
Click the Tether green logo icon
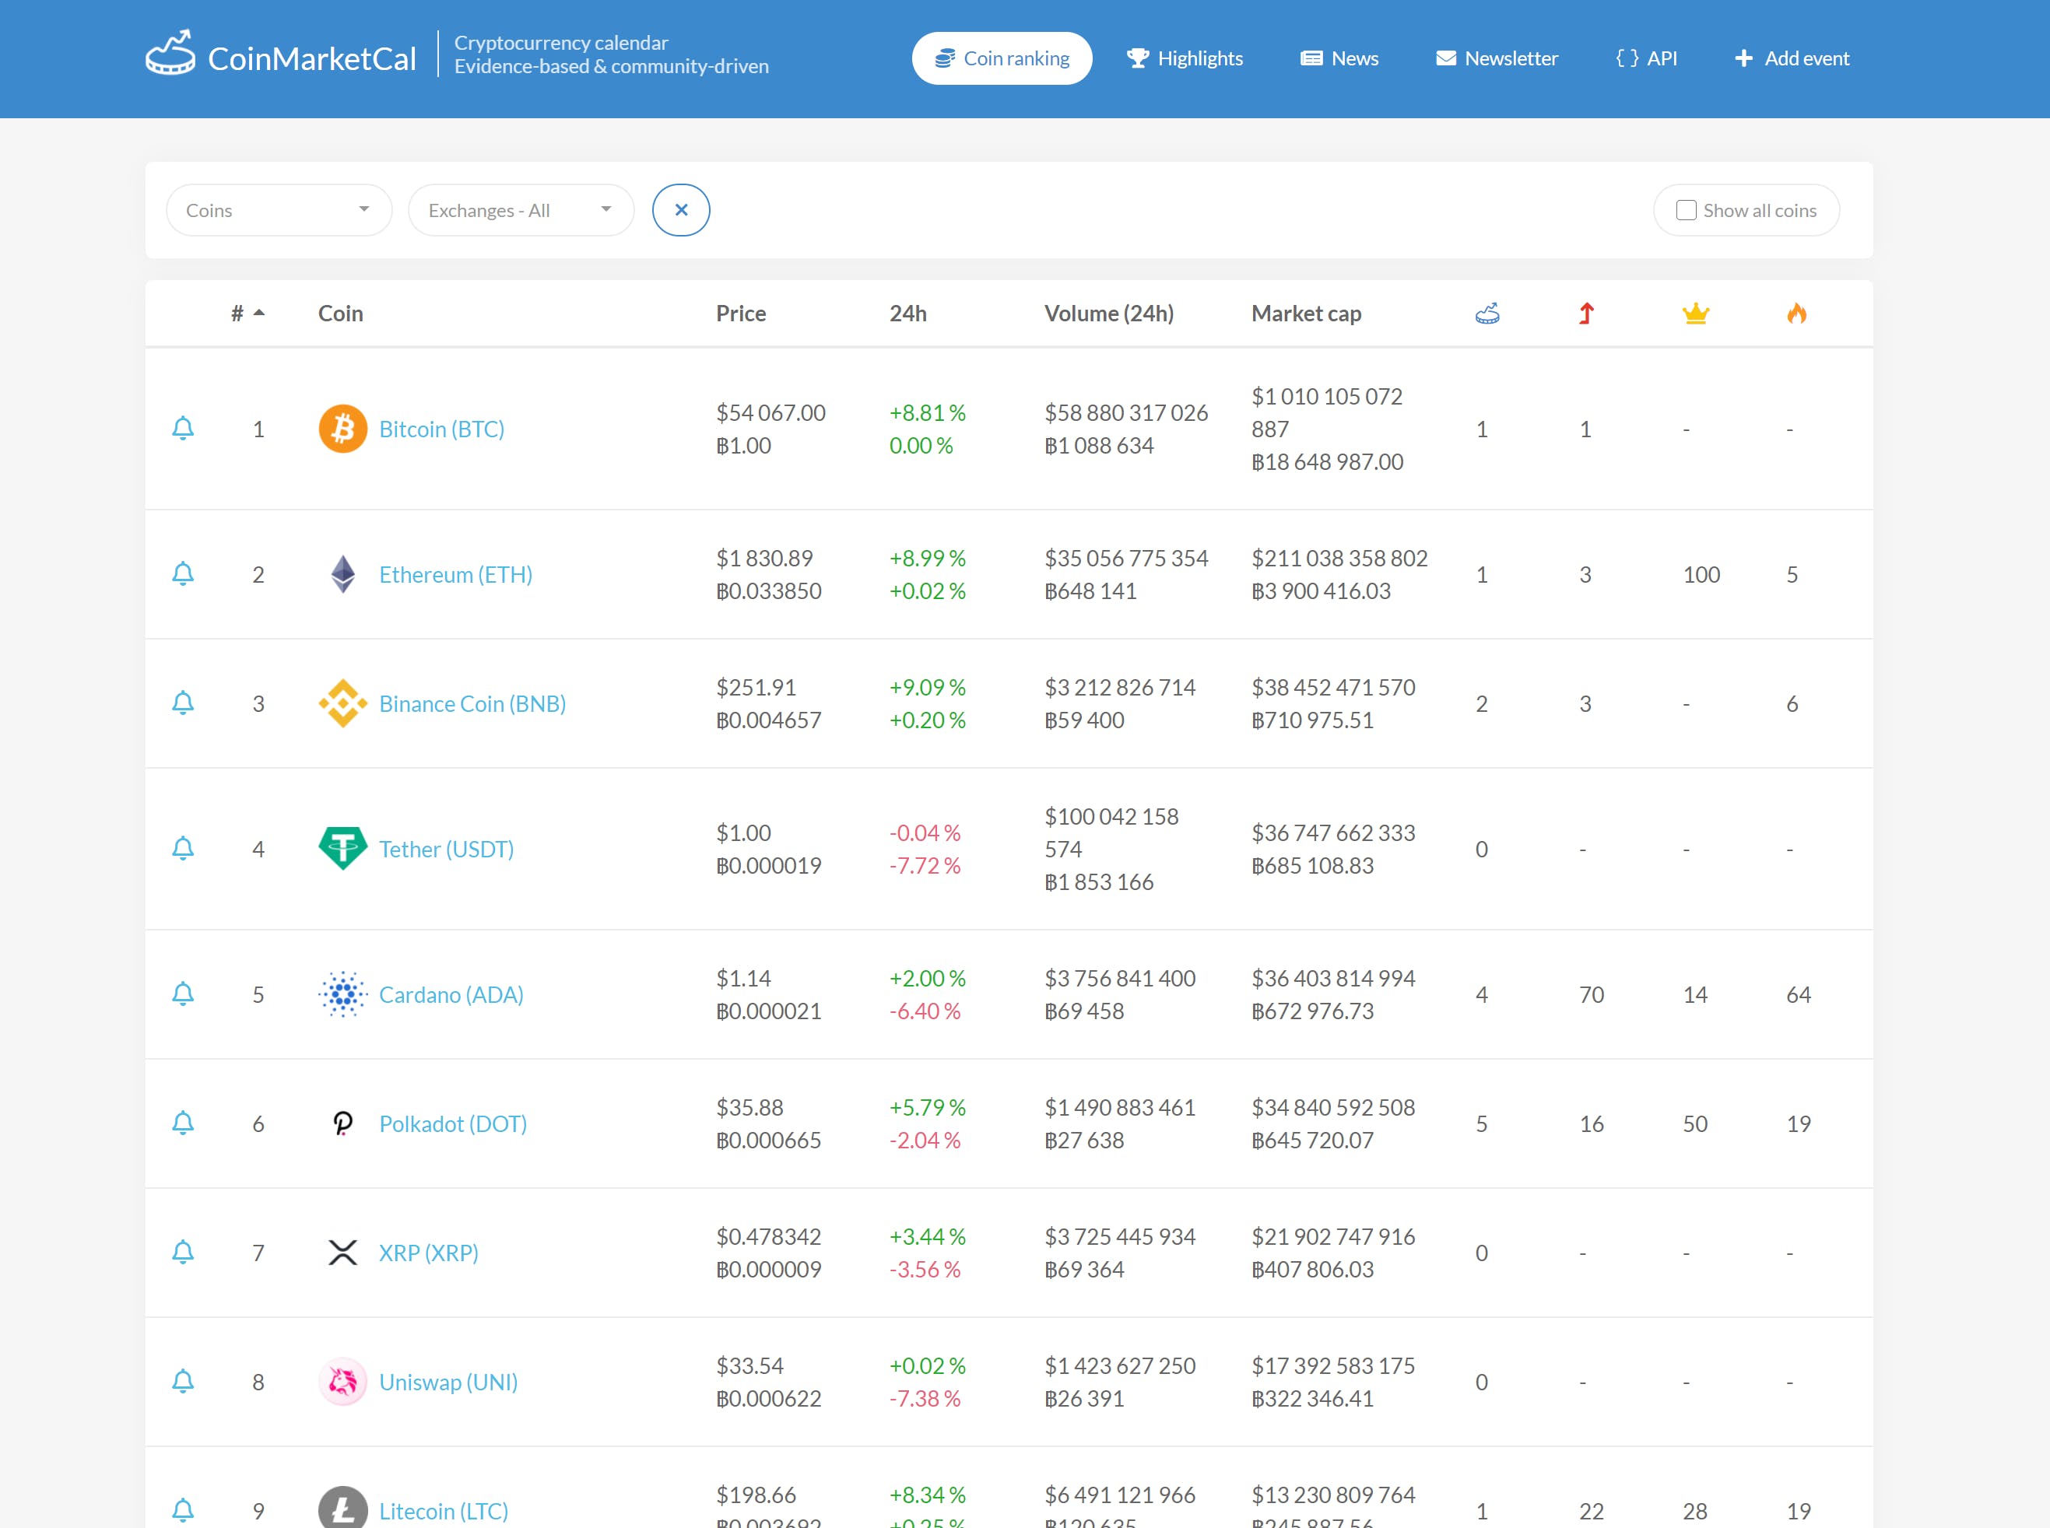[x=342, y=848]
